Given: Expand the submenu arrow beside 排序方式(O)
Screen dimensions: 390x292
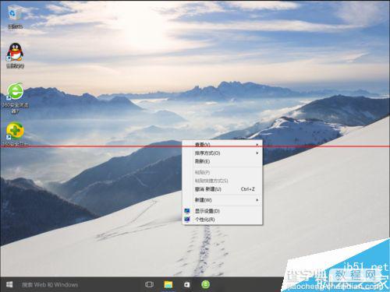Looking at the screenshot, I should coord(257,153).
